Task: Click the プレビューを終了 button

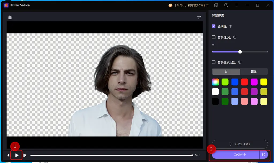Action: tap(240, 144)
